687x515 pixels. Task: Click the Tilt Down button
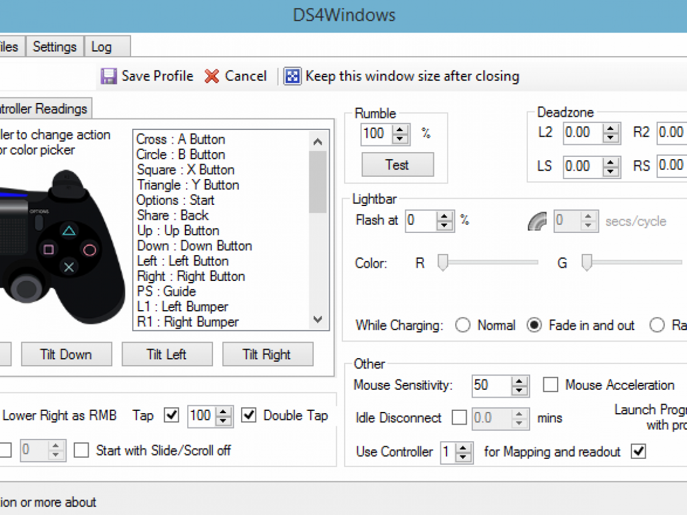click(x=66, y=354)
